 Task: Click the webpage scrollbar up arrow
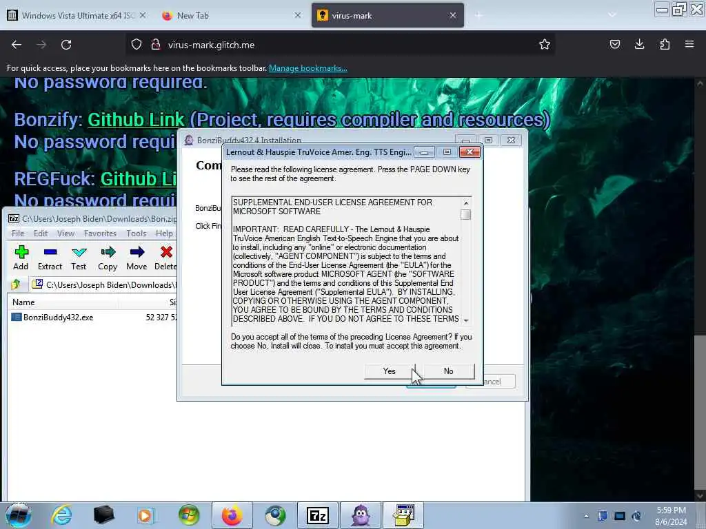click(700, 83)
